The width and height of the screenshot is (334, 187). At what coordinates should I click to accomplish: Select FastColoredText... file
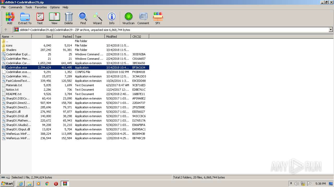(75, 81)
